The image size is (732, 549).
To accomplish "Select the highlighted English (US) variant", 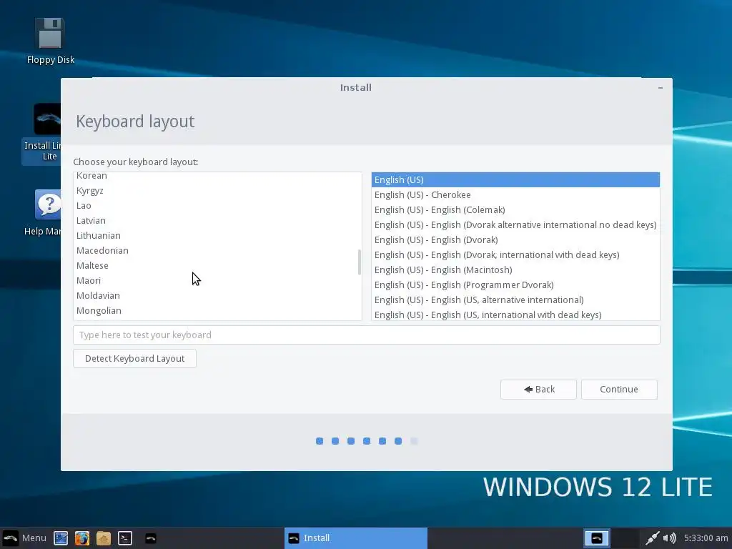I will tap(515, 179).
